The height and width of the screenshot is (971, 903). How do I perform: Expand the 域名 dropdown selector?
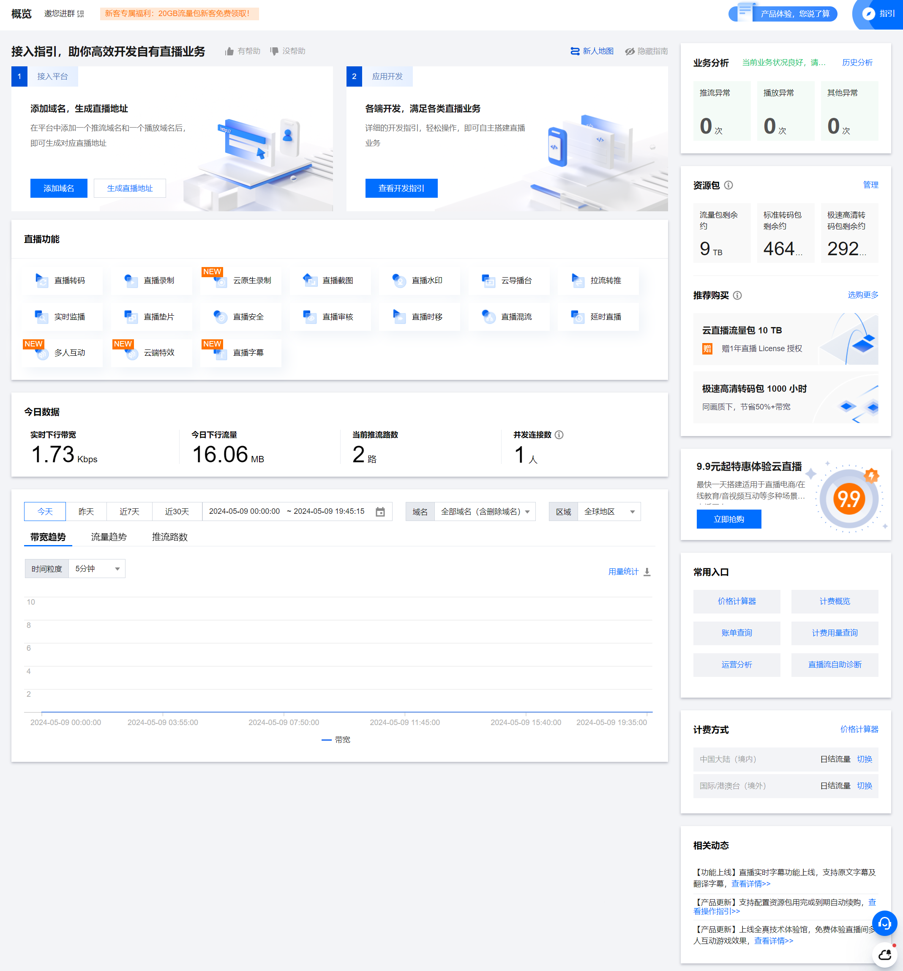(485, 511)
